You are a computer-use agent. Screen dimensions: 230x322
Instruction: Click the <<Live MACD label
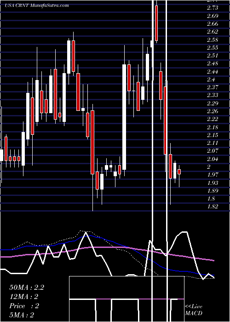click(194, 310)
